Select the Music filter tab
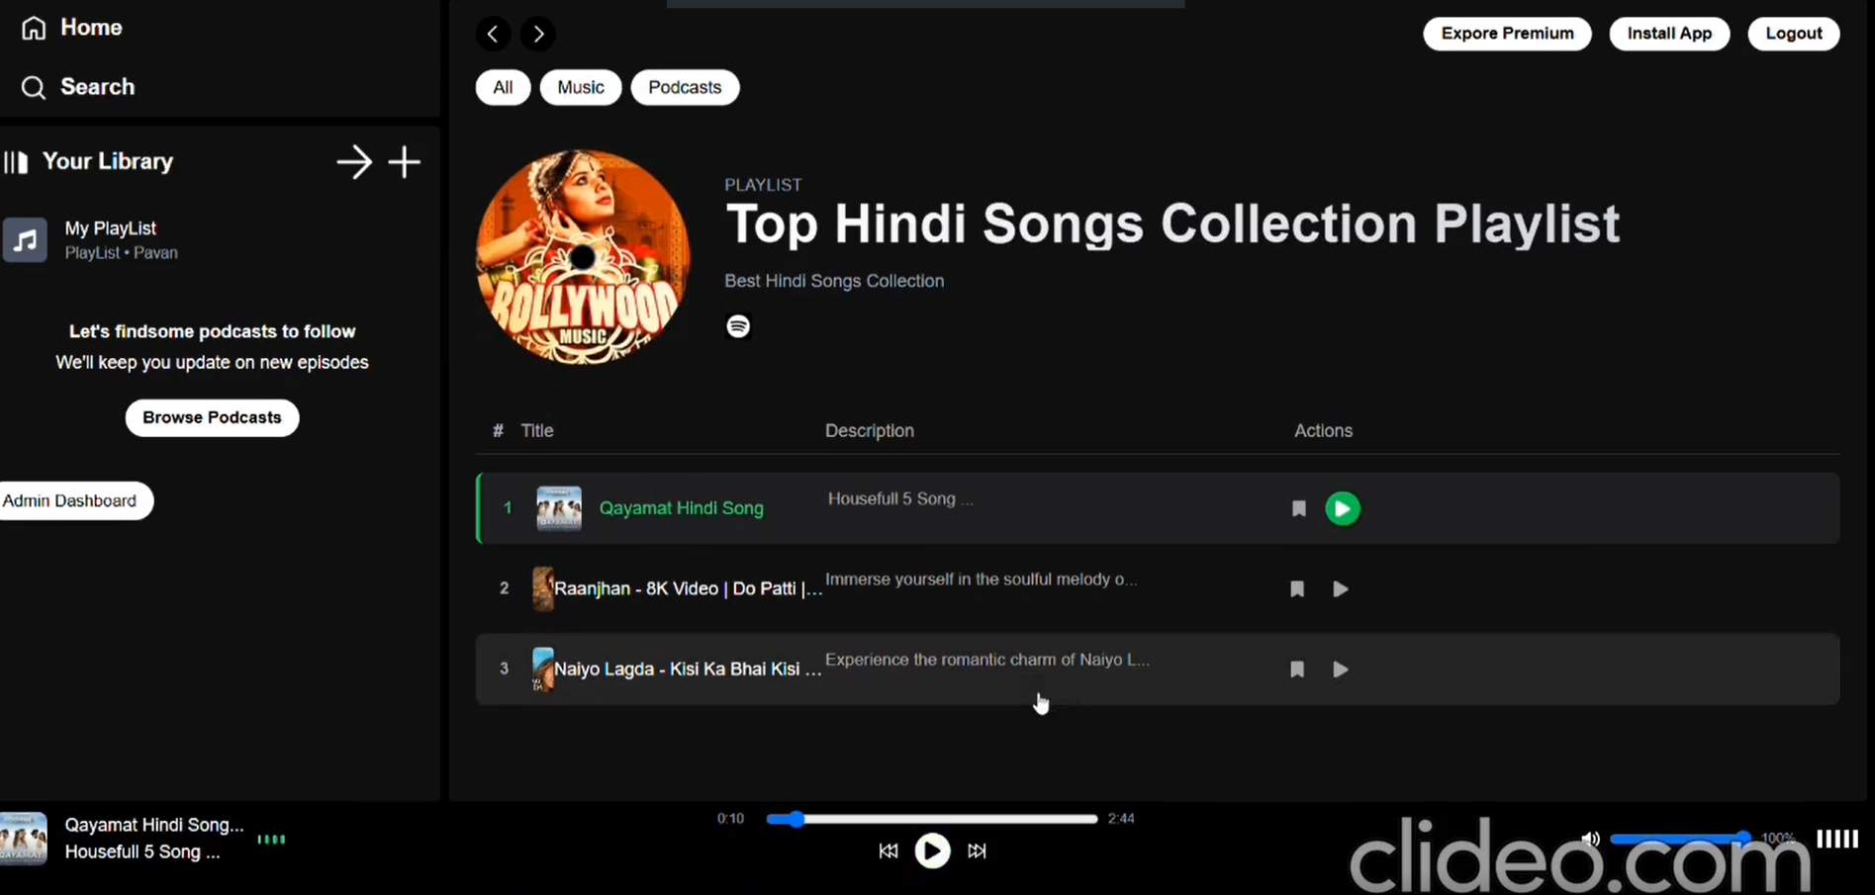 point(580,87)
